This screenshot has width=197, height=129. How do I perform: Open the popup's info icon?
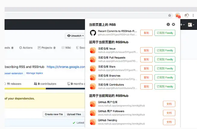[x=168, y=24]
